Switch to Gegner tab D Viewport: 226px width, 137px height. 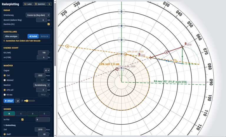pyautogui.click(x=33, y=114)
